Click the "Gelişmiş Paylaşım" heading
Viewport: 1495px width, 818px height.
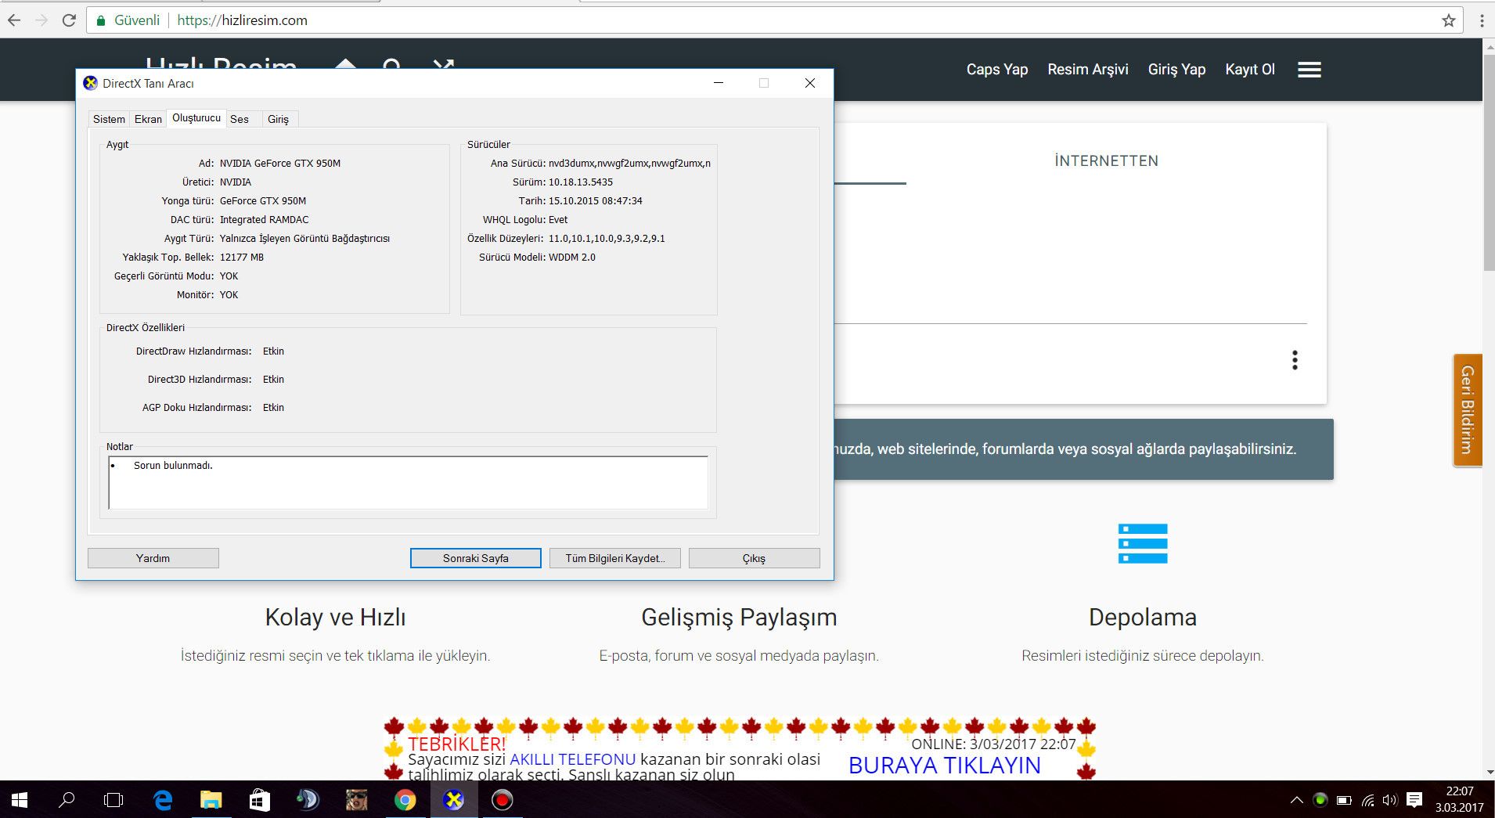click(739, 618)
